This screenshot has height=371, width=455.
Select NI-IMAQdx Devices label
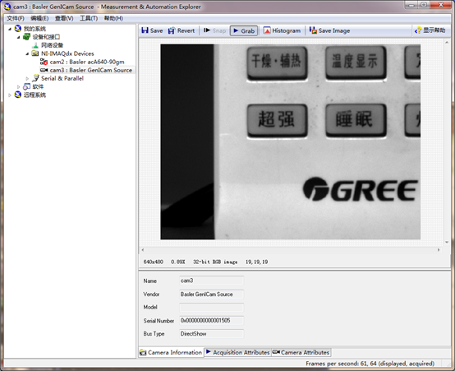click(67, 53)
